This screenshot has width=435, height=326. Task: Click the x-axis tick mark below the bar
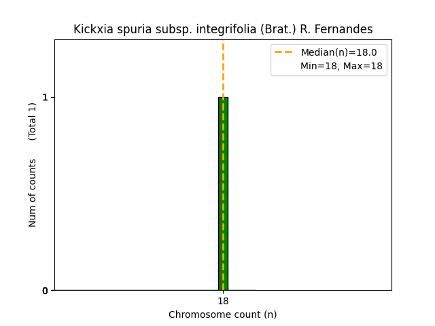click(223, 292)
